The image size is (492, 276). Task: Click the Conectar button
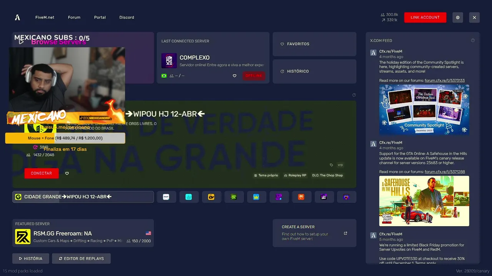pos(42,173)
